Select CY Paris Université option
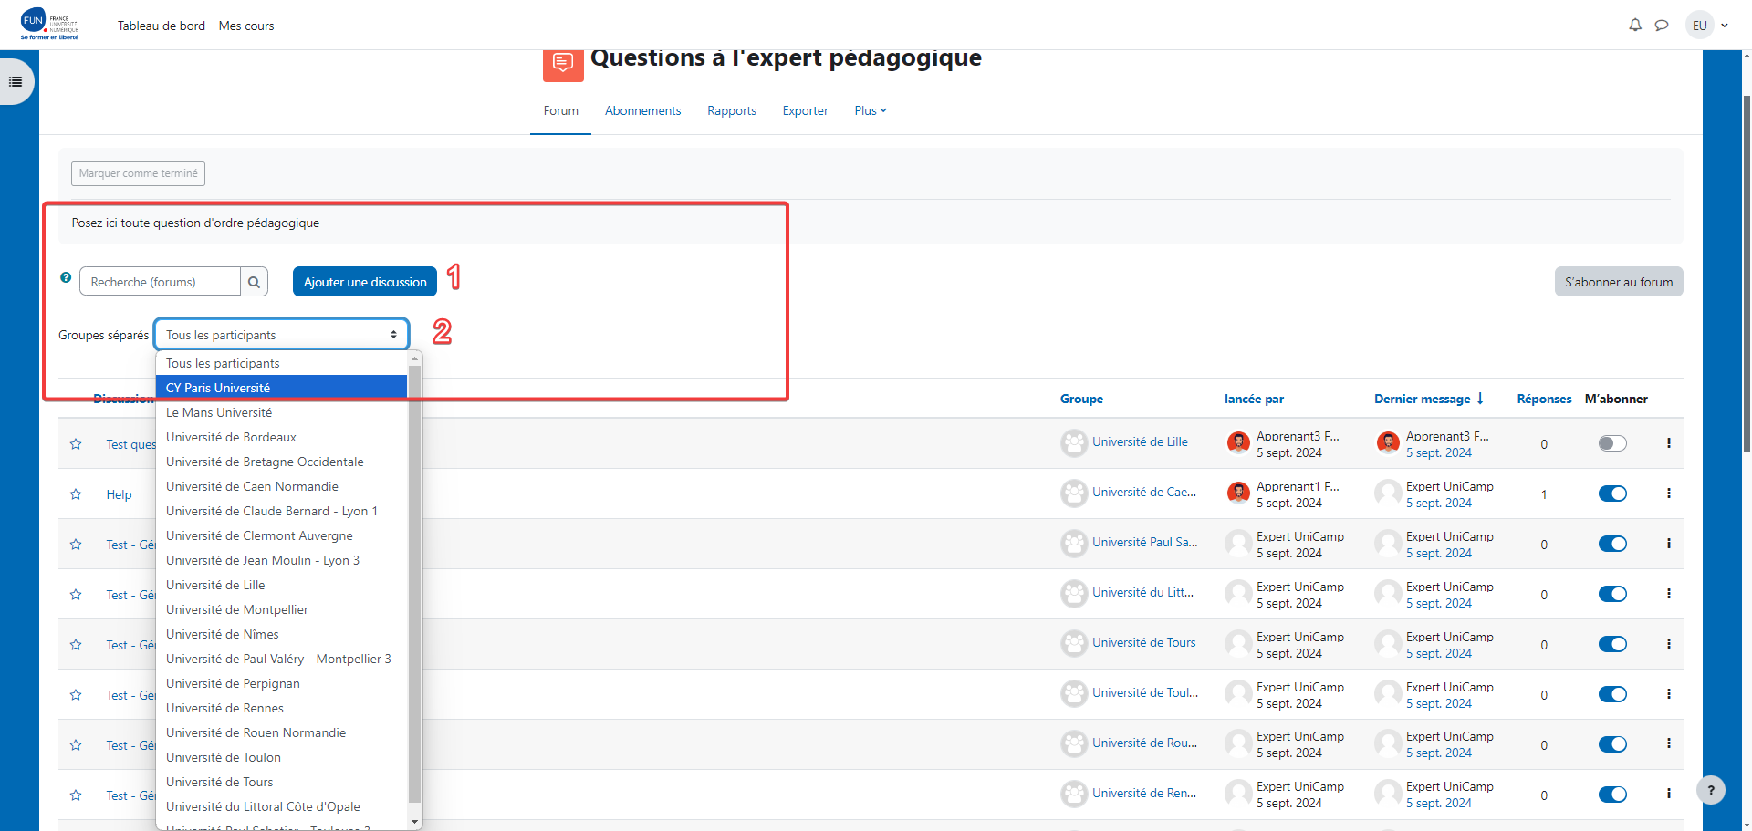 coord(281,388)
